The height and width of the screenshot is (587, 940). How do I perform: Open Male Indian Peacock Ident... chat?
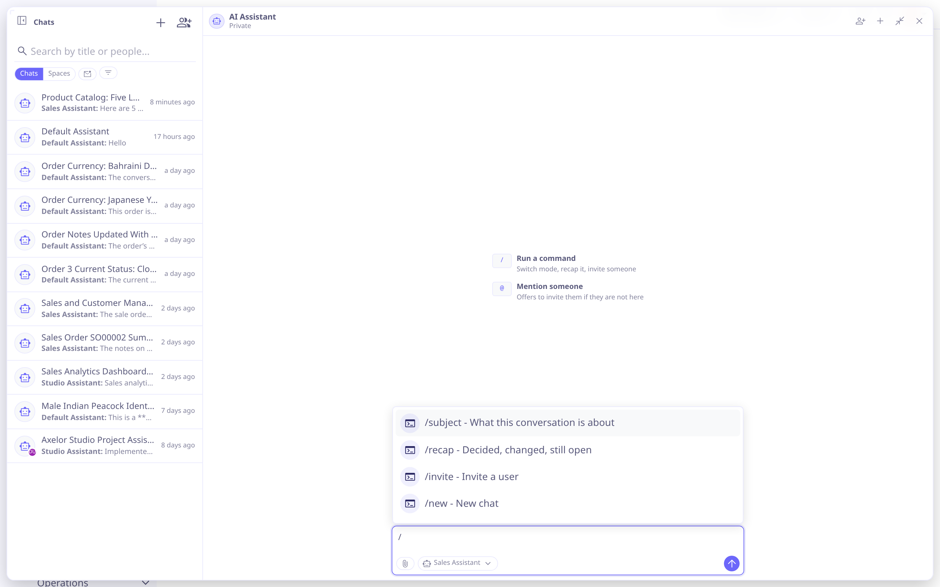104,412
